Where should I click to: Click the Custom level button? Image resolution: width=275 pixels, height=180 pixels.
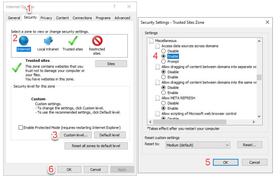pos(76,135)
